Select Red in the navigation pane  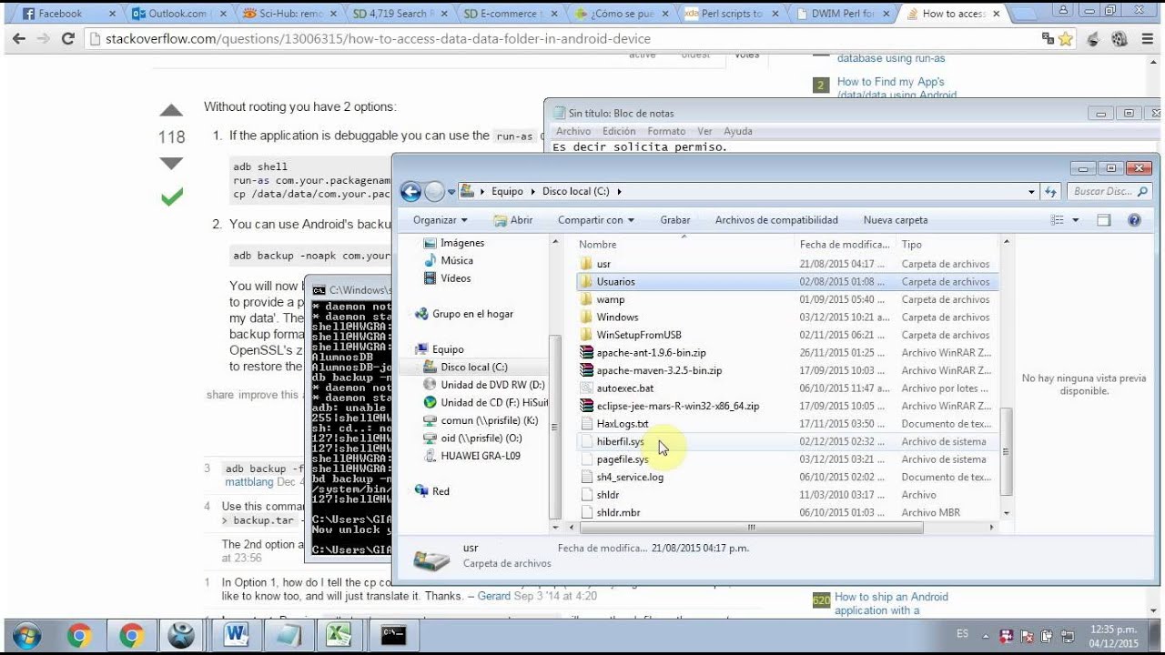431,491
